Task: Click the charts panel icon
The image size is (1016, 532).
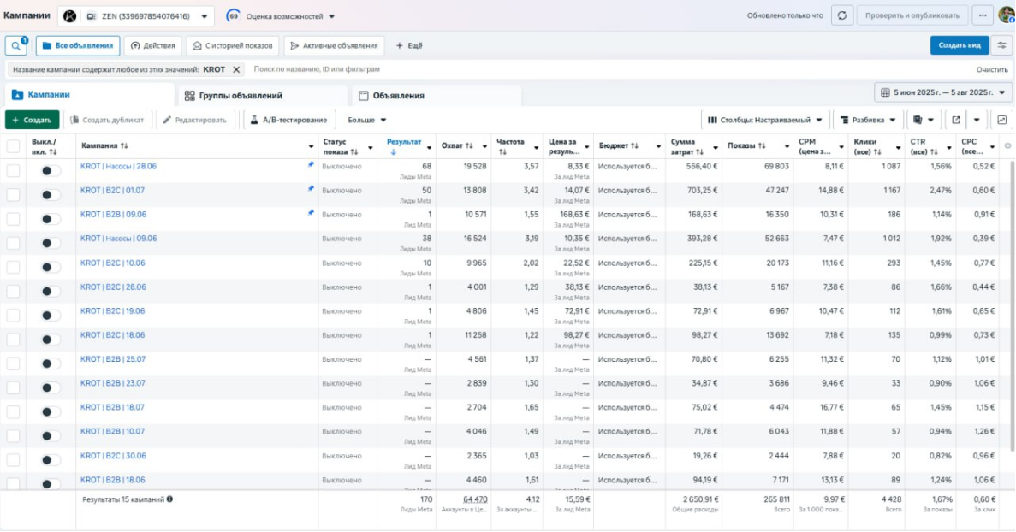Action: 1001,120
